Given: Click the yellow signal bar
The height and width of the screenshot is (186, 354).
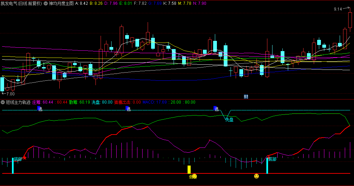Looking at the screenshot, I should pos(189,169).
